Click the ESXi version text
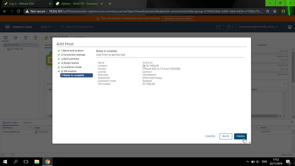Image resolution: width=295 pixels, height=166 pixels. tap(161, 69)
